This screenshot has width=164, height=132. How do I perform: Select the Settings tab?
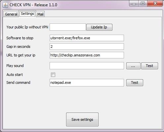tap(27, 14)
